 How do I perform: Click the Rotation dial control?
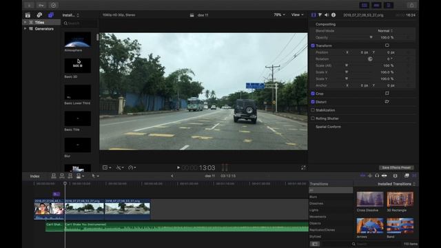click(x=370, y=59)
